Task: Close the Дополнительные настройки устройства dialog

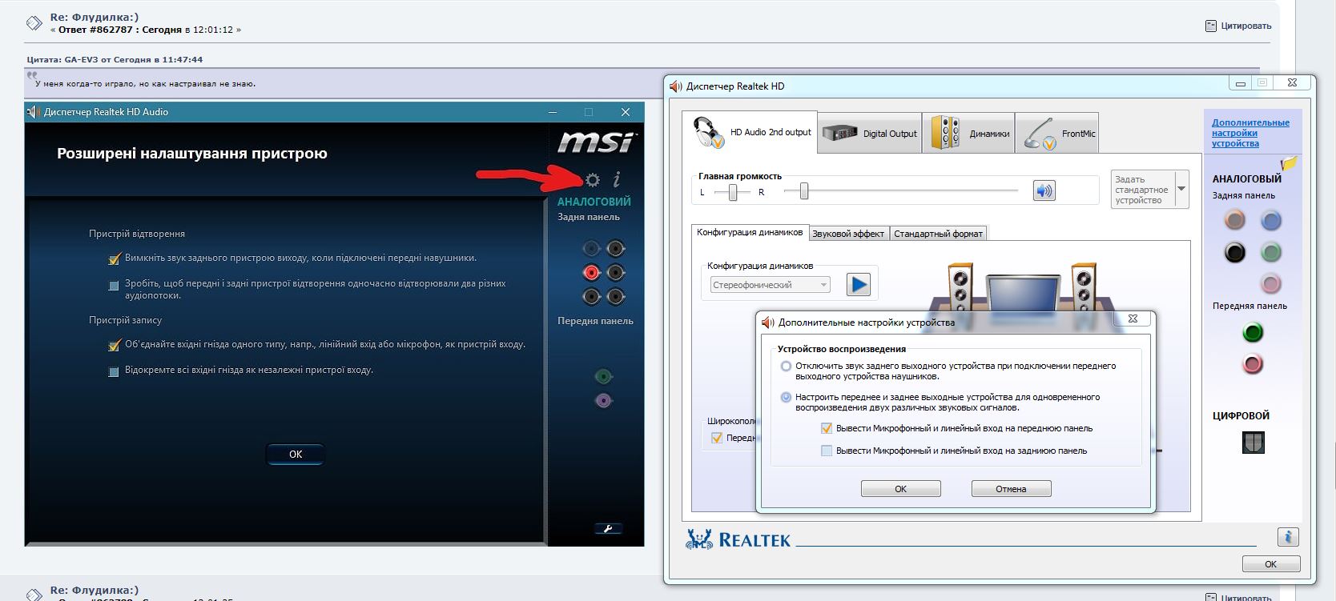Action: coord(1133,319)
